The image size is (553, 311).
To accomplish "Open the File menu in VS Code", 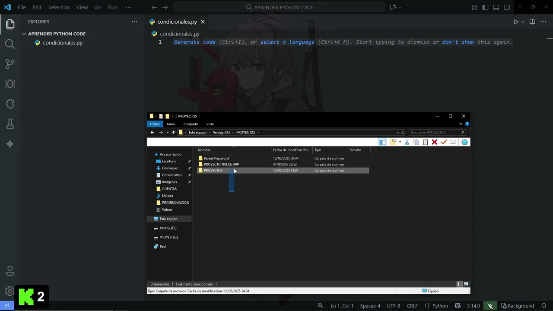I will 22,7.
